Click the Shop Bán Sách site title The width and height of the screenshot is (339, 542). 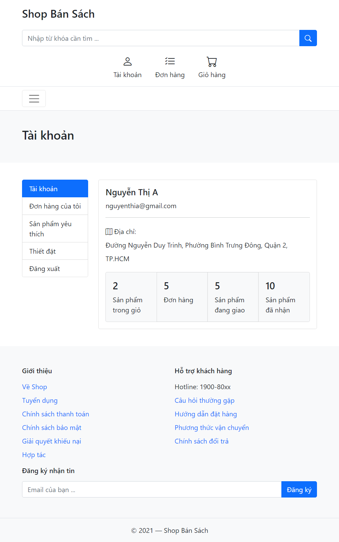coord(58,14)
